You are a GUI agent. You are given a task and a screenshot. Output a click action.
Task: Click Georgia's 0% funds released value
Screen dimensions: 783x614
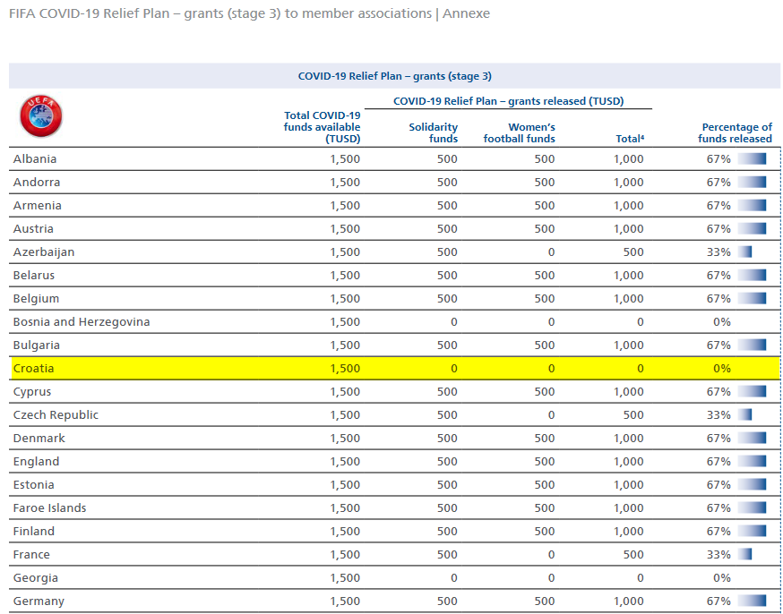pos(722,578)
